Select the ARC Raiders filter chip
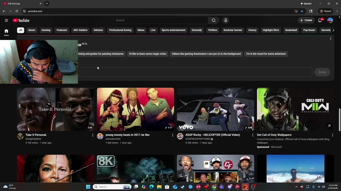This screenshot has height=191, width=341. (80, 30)
